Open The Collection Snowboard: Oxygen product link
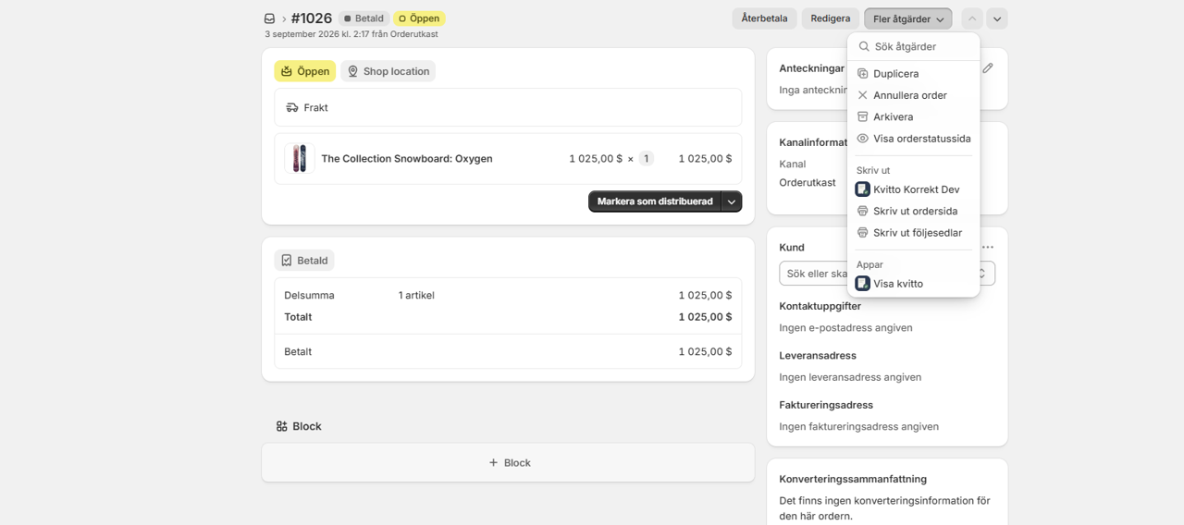Screen dimensions: 1184x525 (407, 158)
